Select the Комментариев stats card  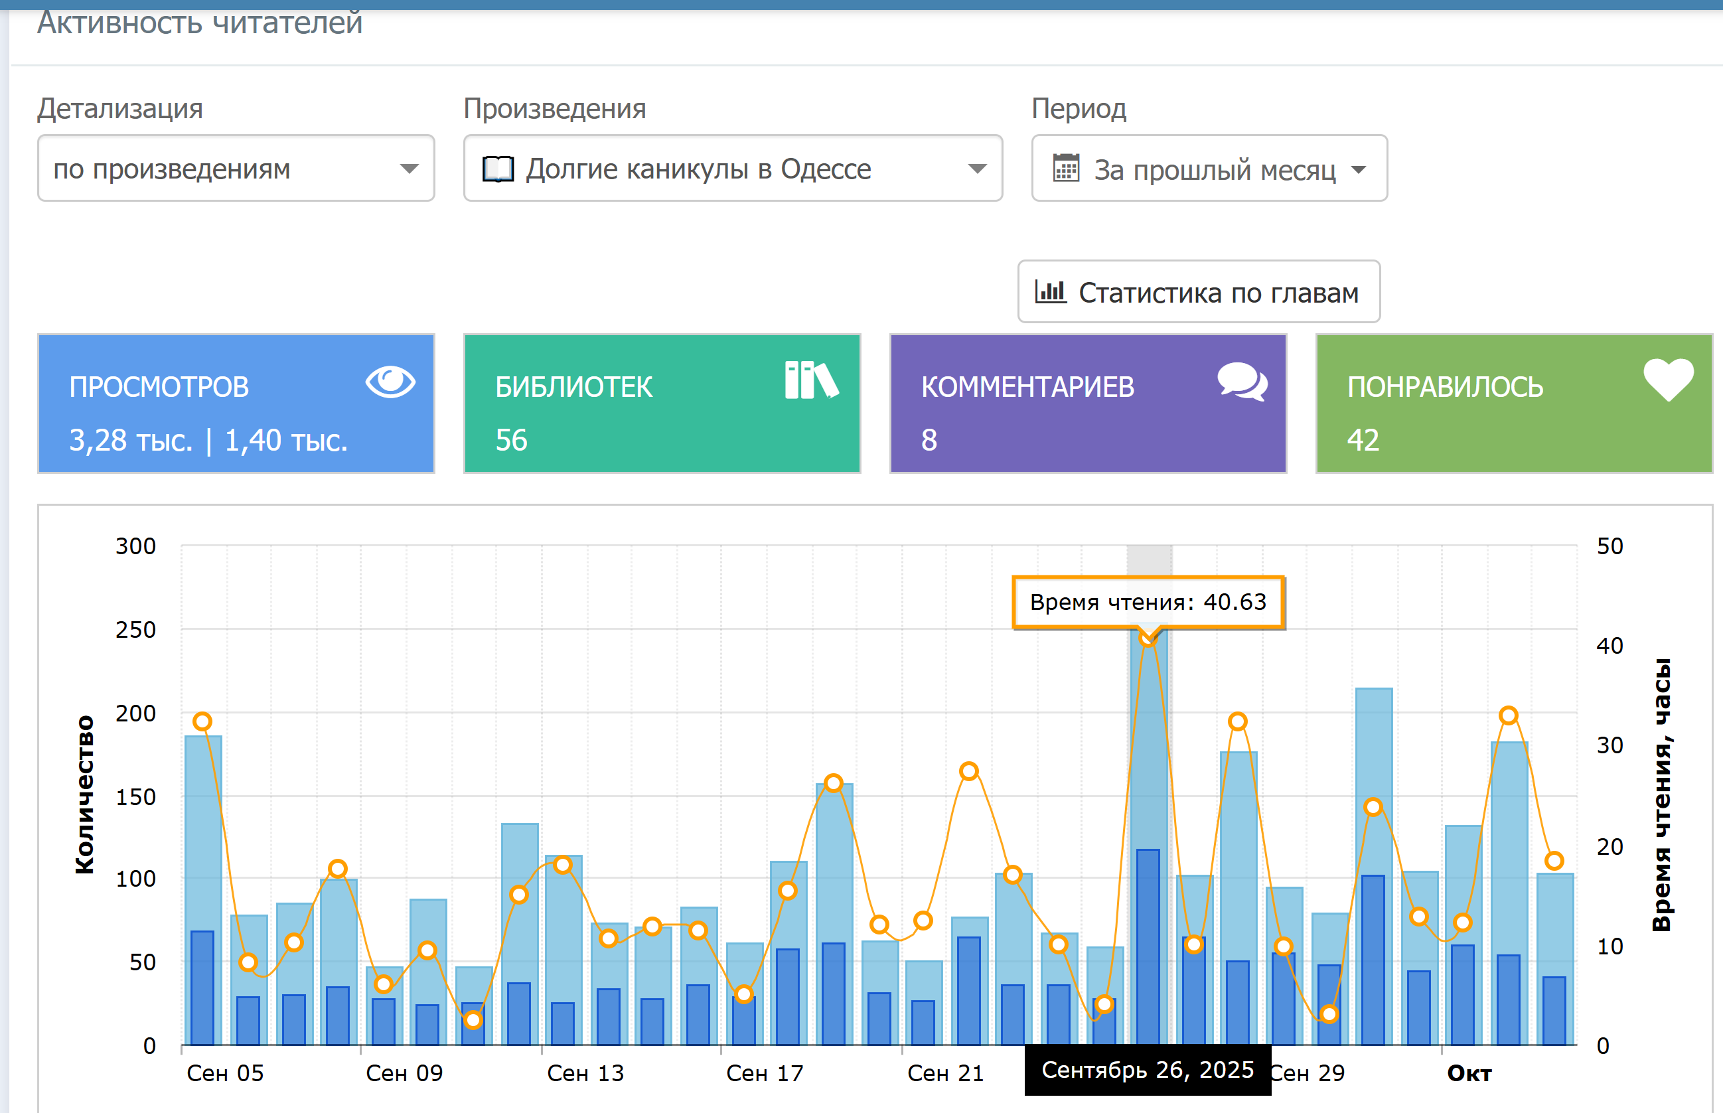(1088, 404)
